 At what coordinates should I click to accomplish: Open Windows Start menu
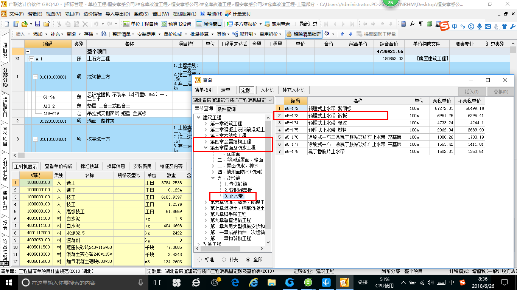[9, 282]
